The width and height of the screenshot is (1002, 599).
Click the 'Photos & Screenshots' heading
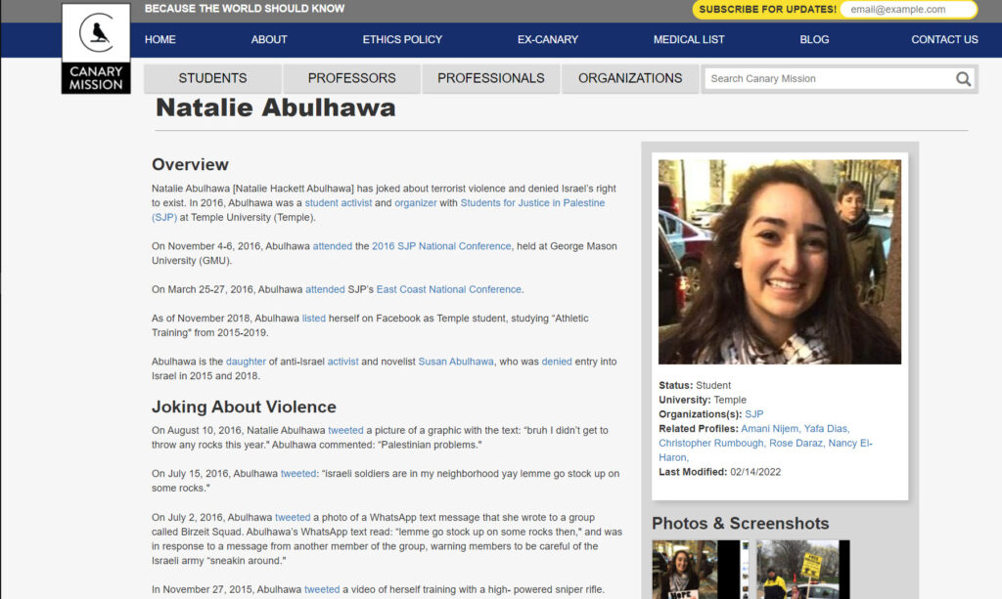pos(740,524)
